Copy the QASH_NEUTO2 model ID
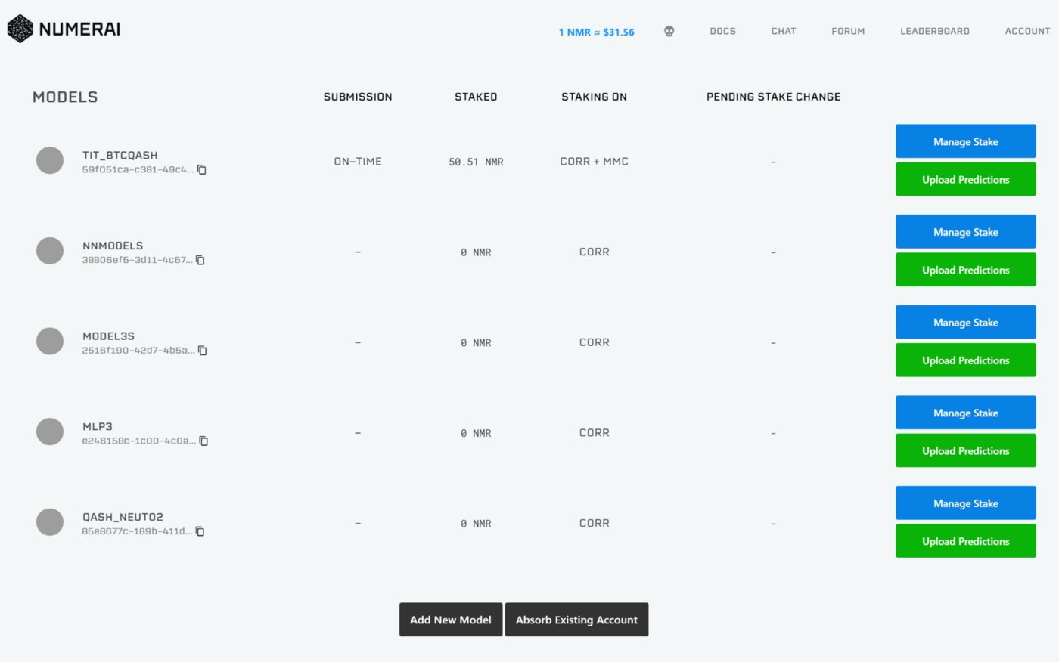The height and width of the screenshot is (662, 1059). pyautogui.click(x=200, y=531)
